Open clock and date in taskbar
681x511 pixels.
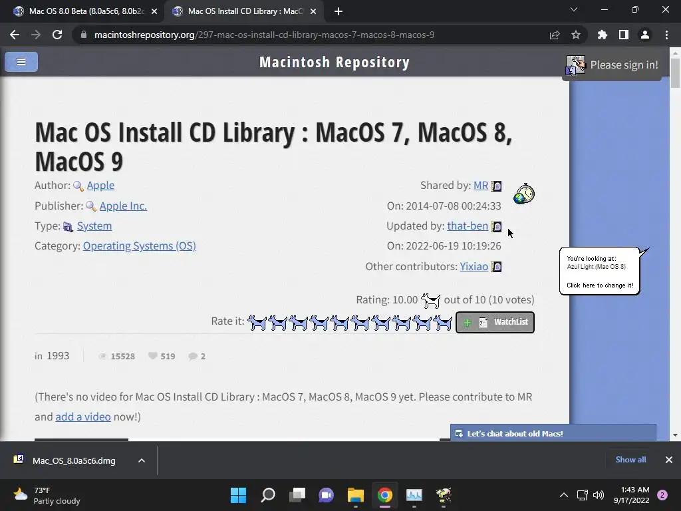click(632, 495)
